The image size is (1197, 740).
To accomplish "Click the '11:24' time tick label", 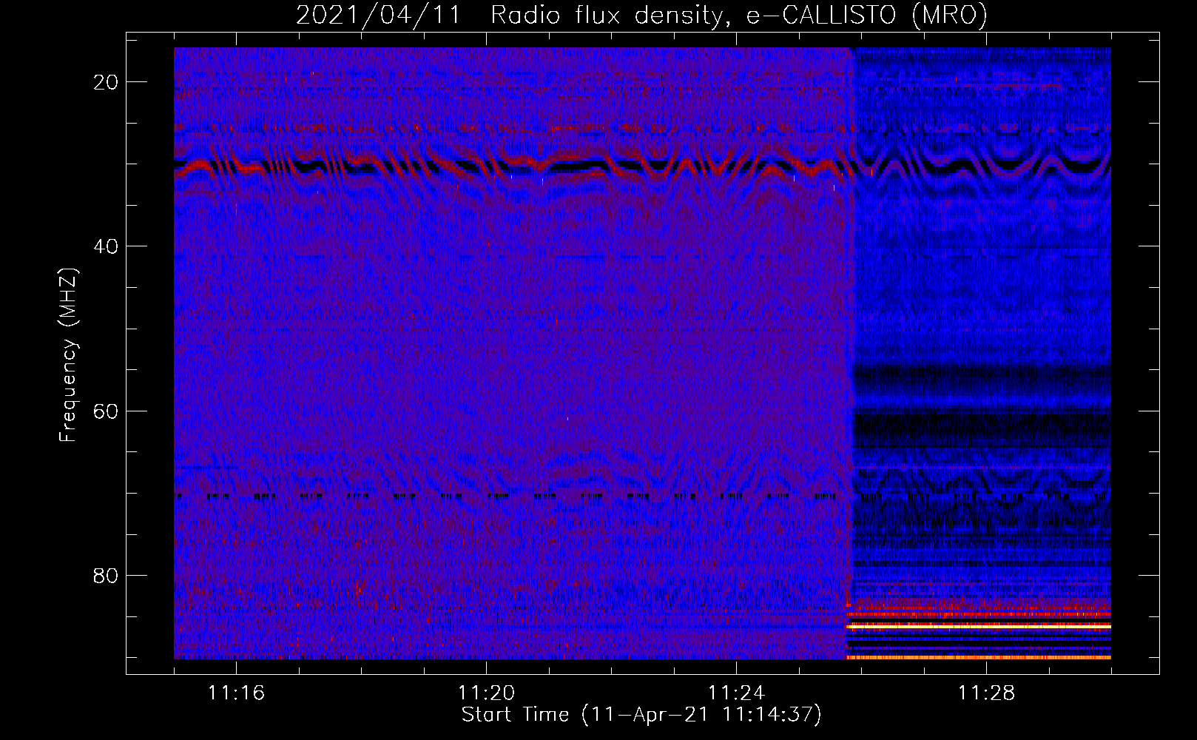I will (736, 693).
